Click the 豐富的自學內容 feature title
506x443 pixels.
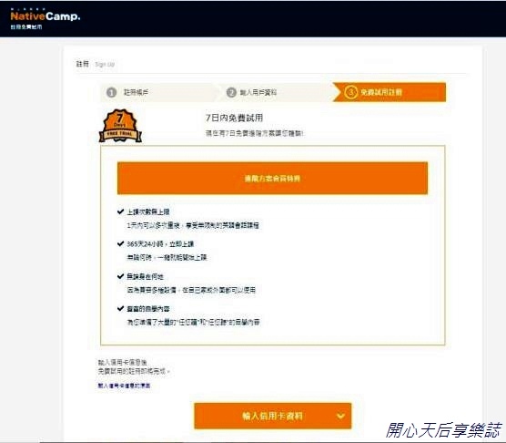click(x=148, y=309)
